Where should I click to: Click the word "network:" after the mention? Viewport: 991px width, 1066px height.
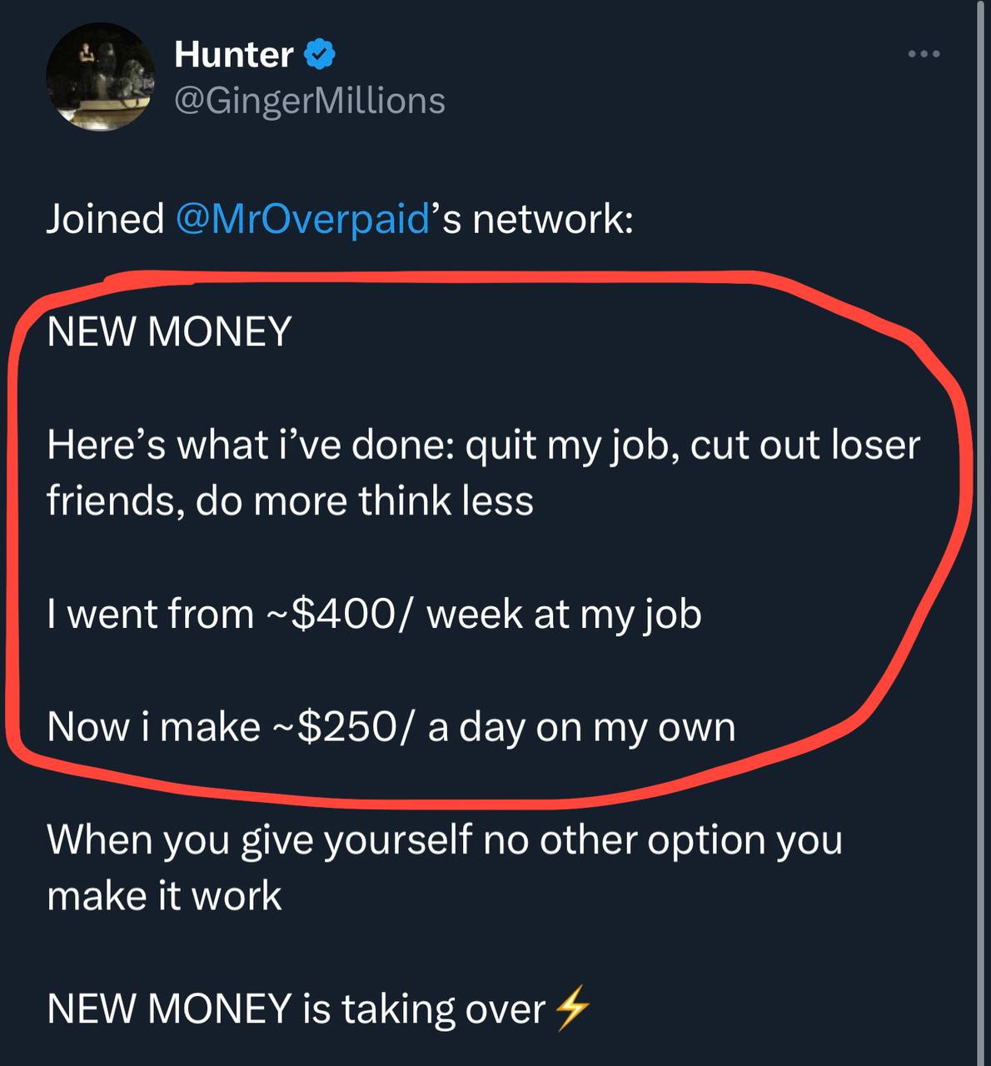(x=553, y=219)
